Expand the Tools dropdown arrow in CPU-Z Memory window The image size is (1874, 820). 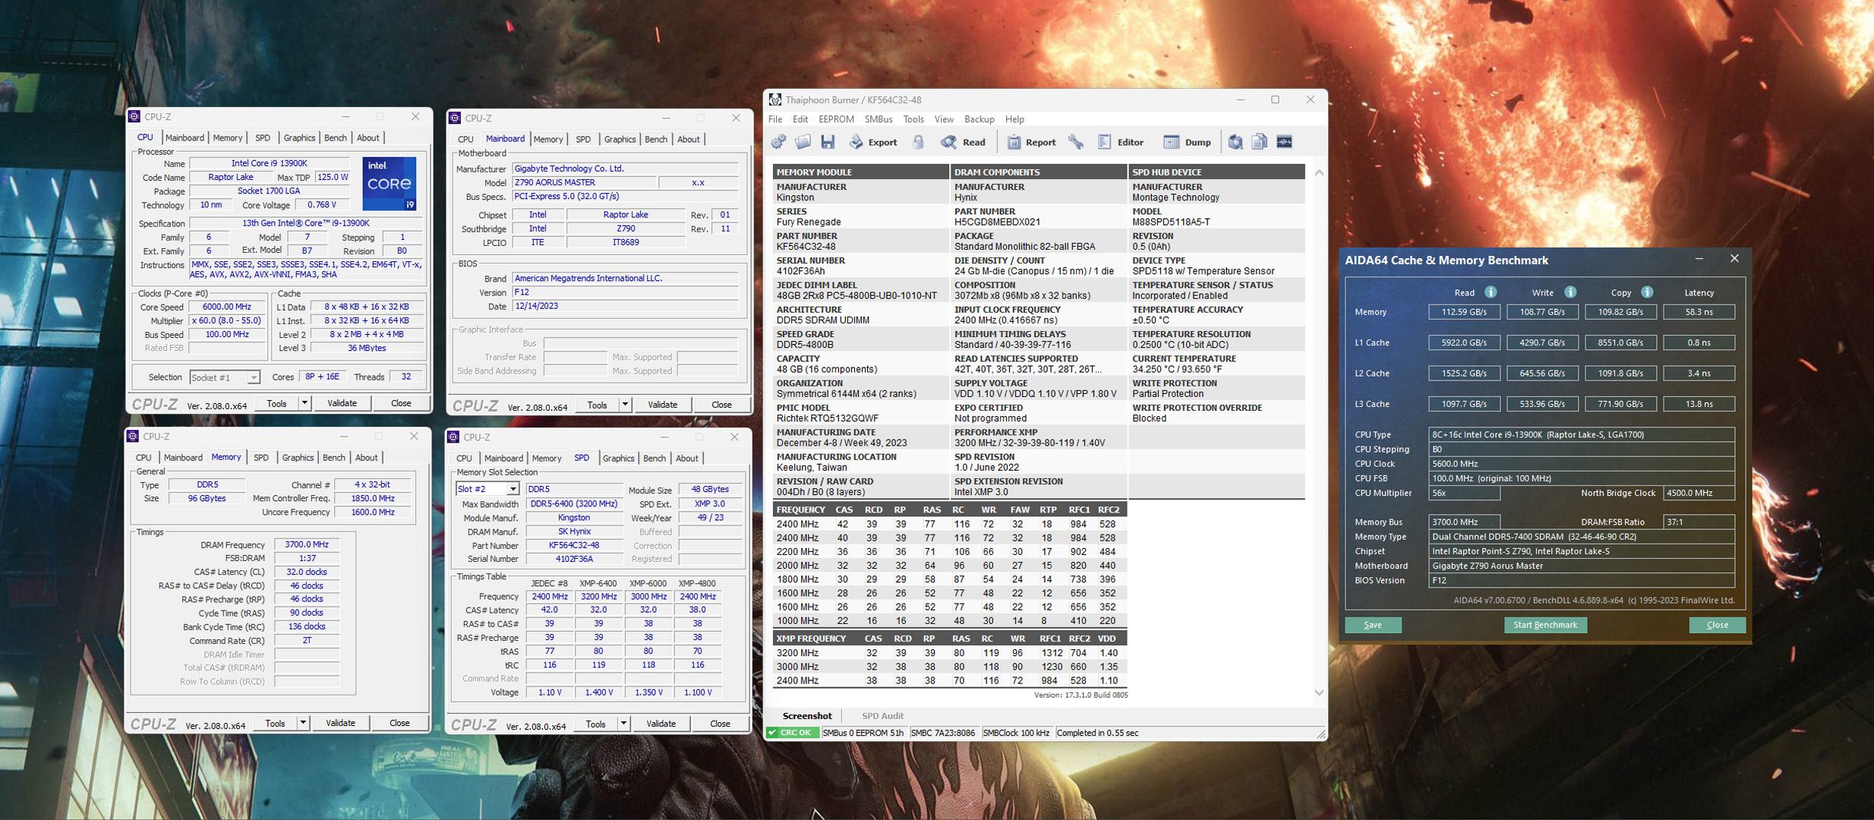pyautogui.click(x=303, y=723)
